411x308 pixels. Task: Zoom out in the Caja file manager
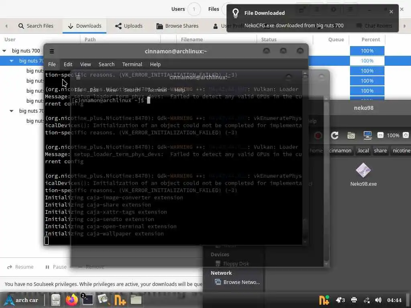[x=380, y=135]
